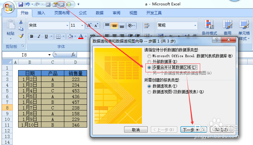Apply cell borders icon
Viewport: 253px width, 145px height.
point(59,36)
